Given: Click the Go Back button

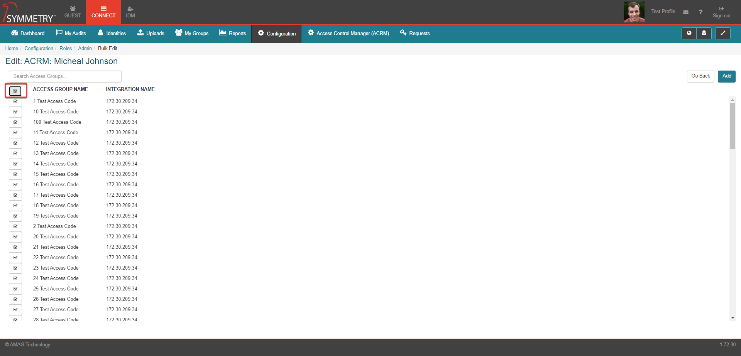Looking at the screenshot, I should tap(700, 76).
